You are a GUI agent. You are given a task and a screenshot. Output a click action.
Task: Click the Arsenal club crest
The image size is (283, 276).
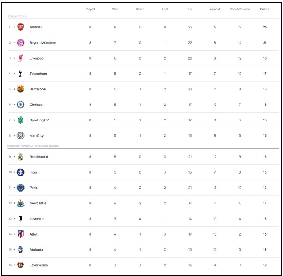(21, 27)
